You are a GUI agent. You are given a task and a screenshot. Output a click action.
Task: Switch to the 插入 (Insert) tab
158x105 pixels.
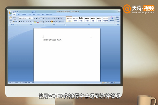coord(19,14)
